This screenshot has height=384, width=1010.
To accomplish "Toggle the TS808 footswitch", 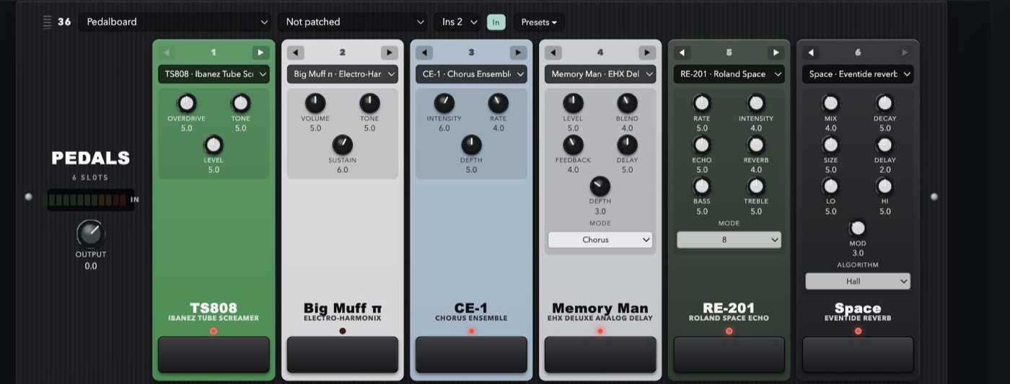I will (x=214, y=354).
